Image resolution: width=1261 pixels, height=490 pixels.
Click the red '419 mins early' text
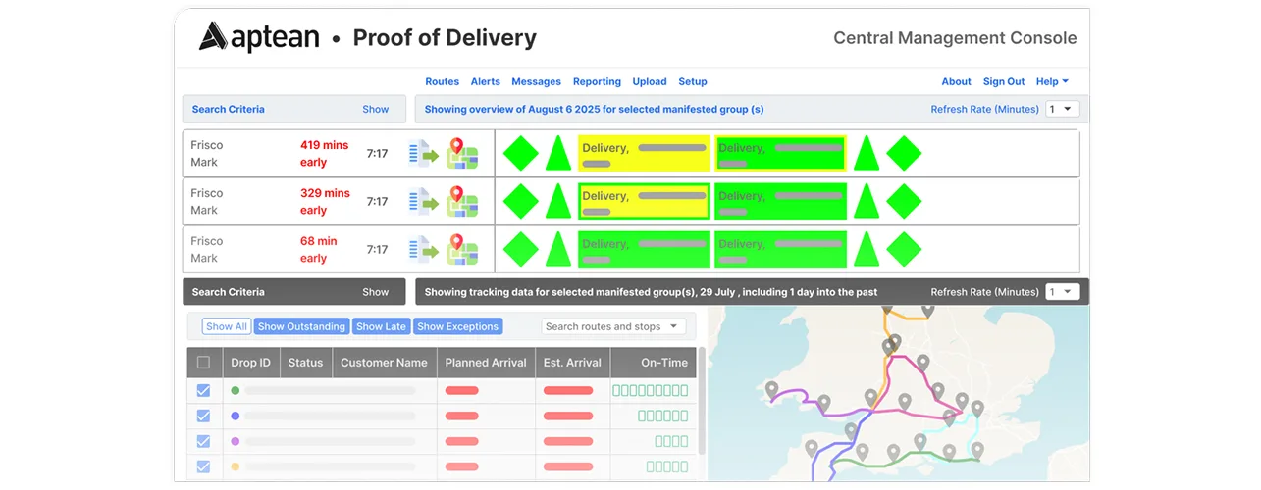click(325, 154)
